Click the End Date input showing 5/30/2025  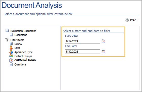click(x=83, y=52)
